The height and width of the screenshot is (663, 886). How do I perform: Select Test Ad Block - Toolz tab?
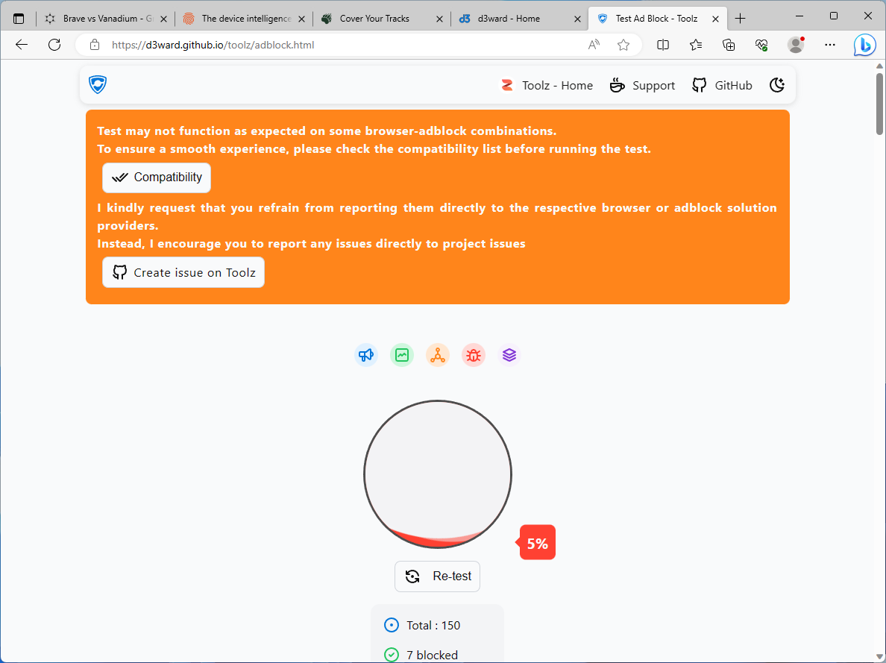tap(658, 19)
